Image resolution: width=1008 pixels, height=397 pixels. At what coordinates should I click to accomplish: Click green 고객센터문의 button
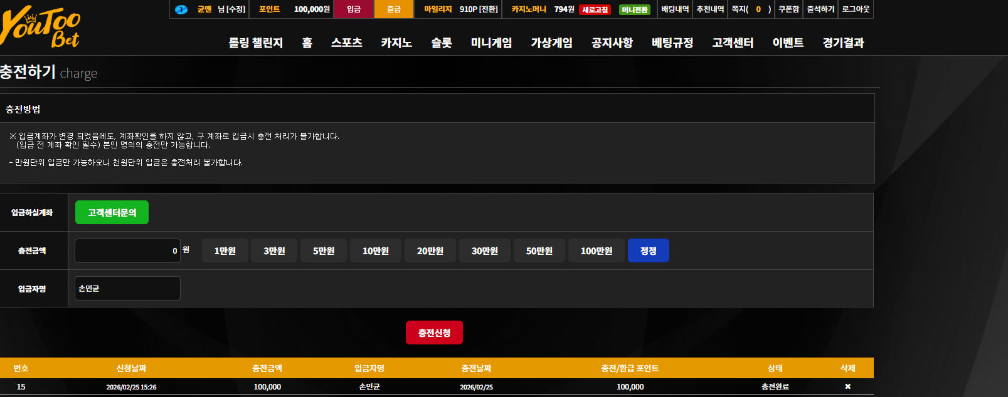click(x=112, y=212)
